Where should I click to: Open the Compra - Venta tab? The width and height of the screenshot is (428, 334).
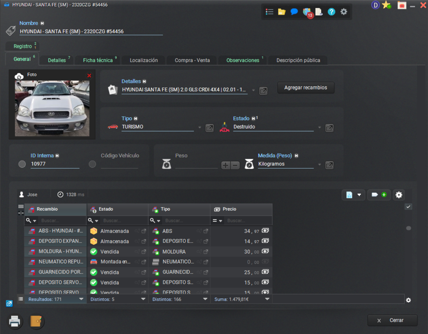click(x=192, y=60)
